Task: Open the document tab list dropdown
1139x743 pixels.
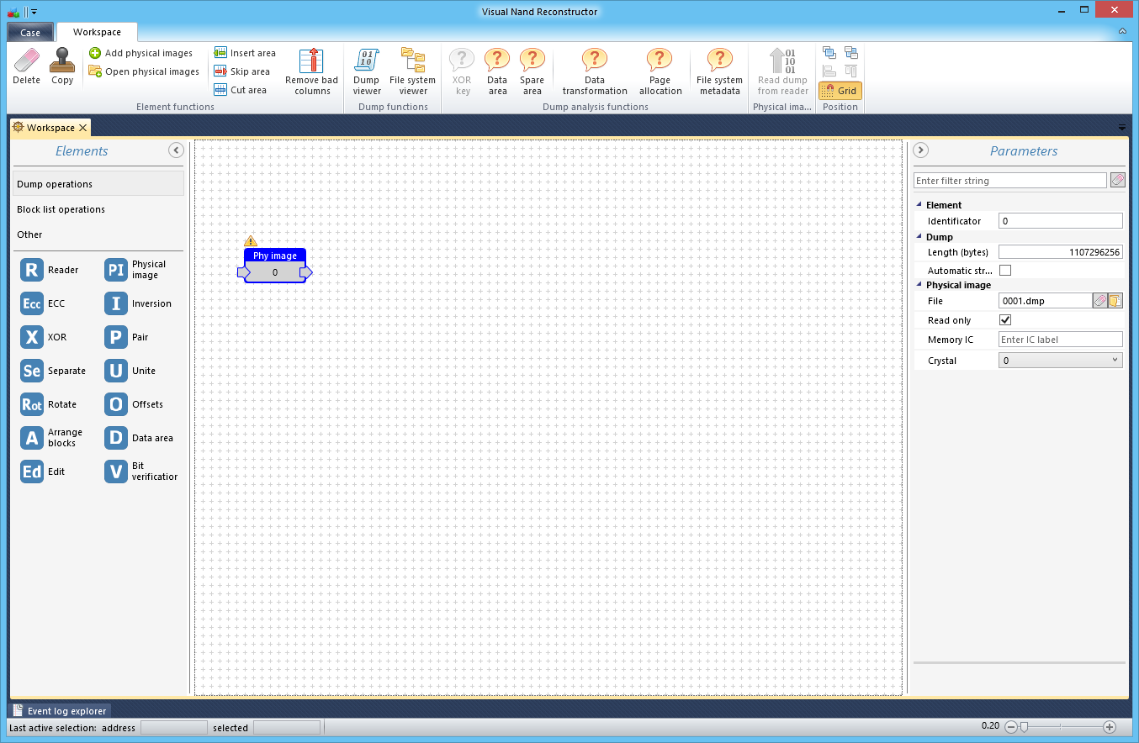Action: tap(1121, 128)
